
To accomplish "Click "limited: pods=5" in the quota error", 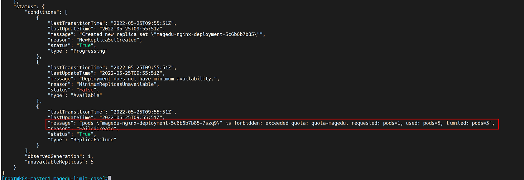I will (x=470, y=123).
